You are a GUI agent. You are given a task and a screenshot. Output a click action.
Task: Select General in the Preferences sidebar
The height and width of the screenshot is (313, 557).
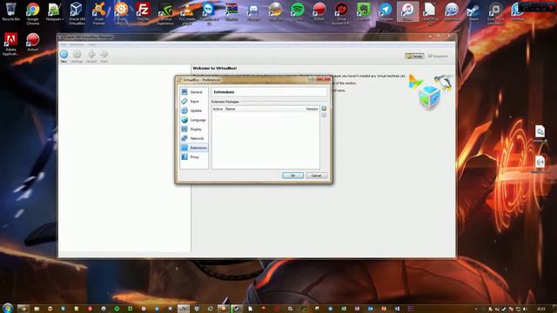click(x=193, y=92)
